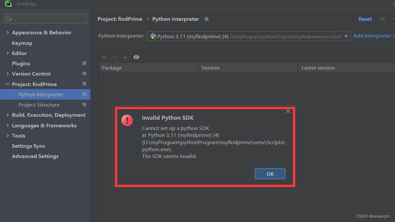Viewport: 395px width, 222px height.
Task: Click the Version column header
Action: [x=210, y=68]
